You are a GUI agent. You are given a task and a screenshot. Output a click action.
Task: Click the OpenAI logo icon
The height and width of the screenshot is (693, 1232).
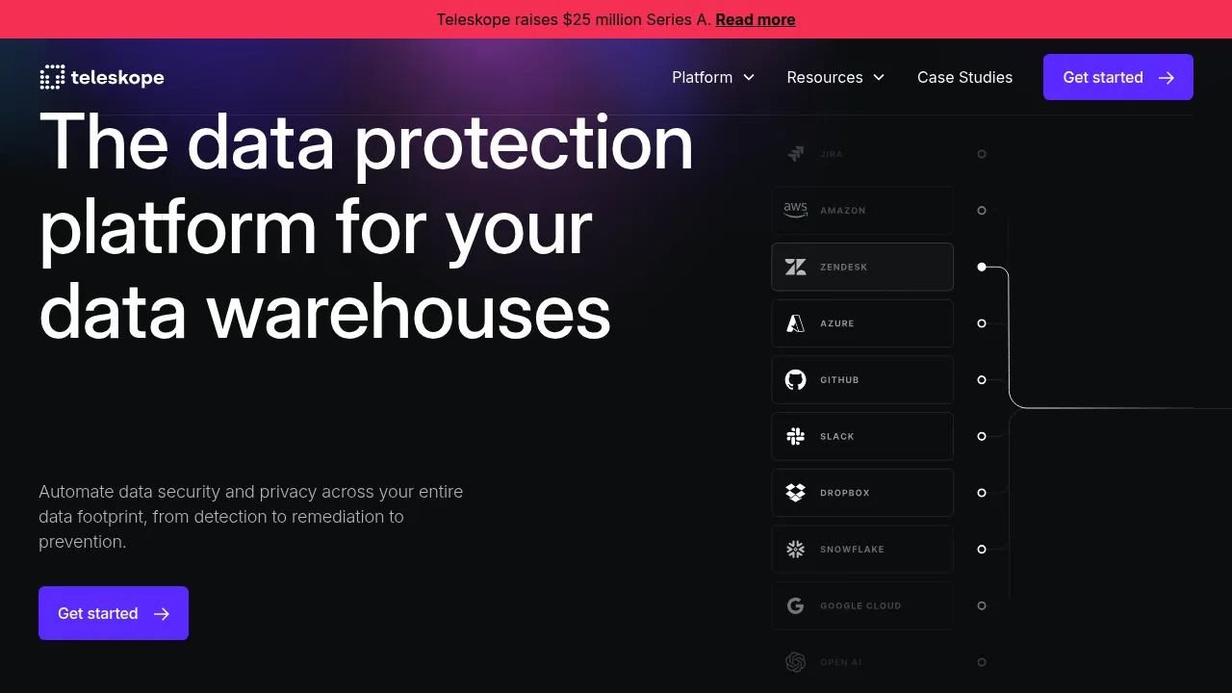[x=795, y=662]
